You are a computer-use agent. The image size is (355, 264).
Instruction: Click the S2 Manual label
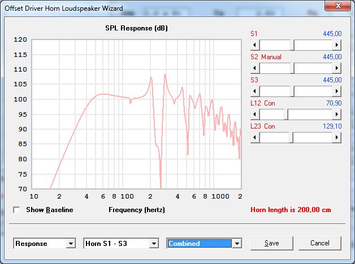[266, 56]
